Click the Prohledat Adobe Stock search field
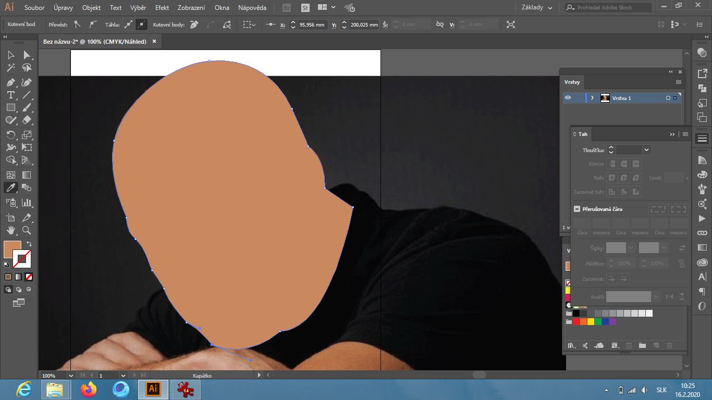Image resolution: width=712 pixels, height=400 pixels. [612, 8]
